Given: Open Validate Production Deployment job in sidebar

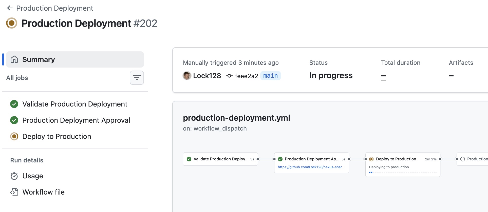Looking at the screenshot, I should [74, 104].
